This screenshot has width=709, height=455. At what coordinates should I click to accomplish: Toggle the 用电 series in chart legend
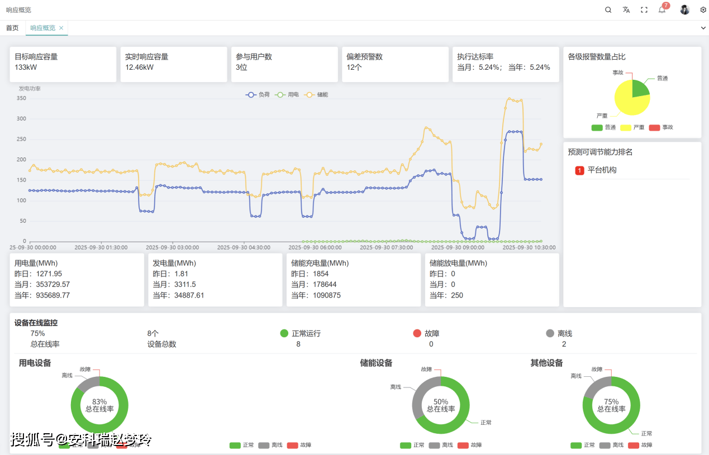pyautogui.click(x=287, y=95)
